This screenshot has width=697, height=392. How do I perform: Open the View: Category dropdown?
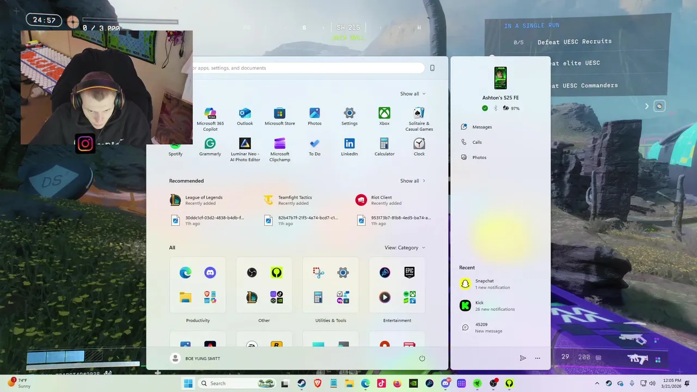405,248
